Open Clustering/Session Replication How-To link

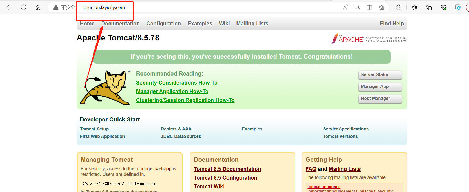pos(185,100)
